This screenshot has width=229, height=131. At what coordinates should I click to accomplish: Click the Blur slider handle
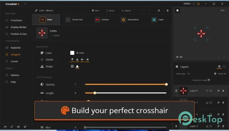[85, 127]
